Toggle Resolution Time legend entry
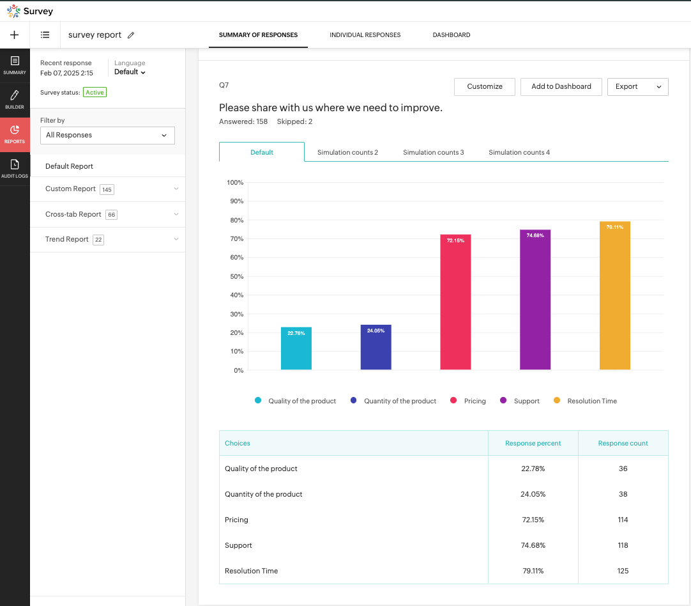This screenshot has height=606, width=691. [x=585, y=401]
